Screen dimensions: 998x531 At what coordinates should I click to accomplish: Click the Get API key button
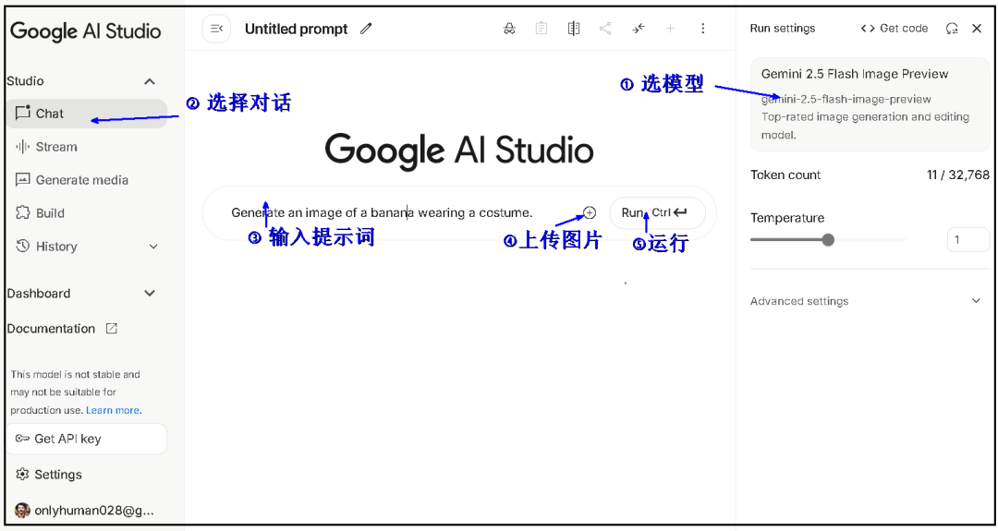[87, 439]
